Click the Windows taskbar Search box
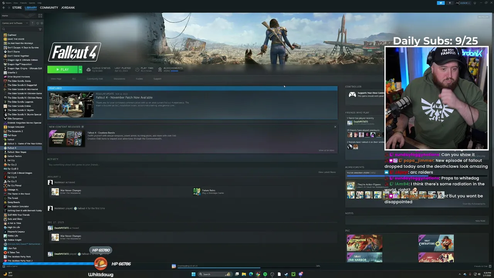Image resolution: width=494 pixels, height=278 pixels. 215,274
